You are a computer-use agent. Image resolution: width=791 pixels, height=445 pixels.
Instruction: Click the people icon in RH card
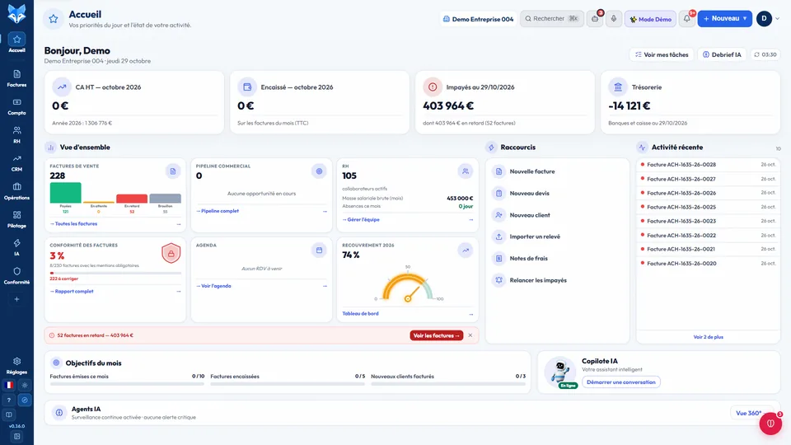click(x=466, y=171)
